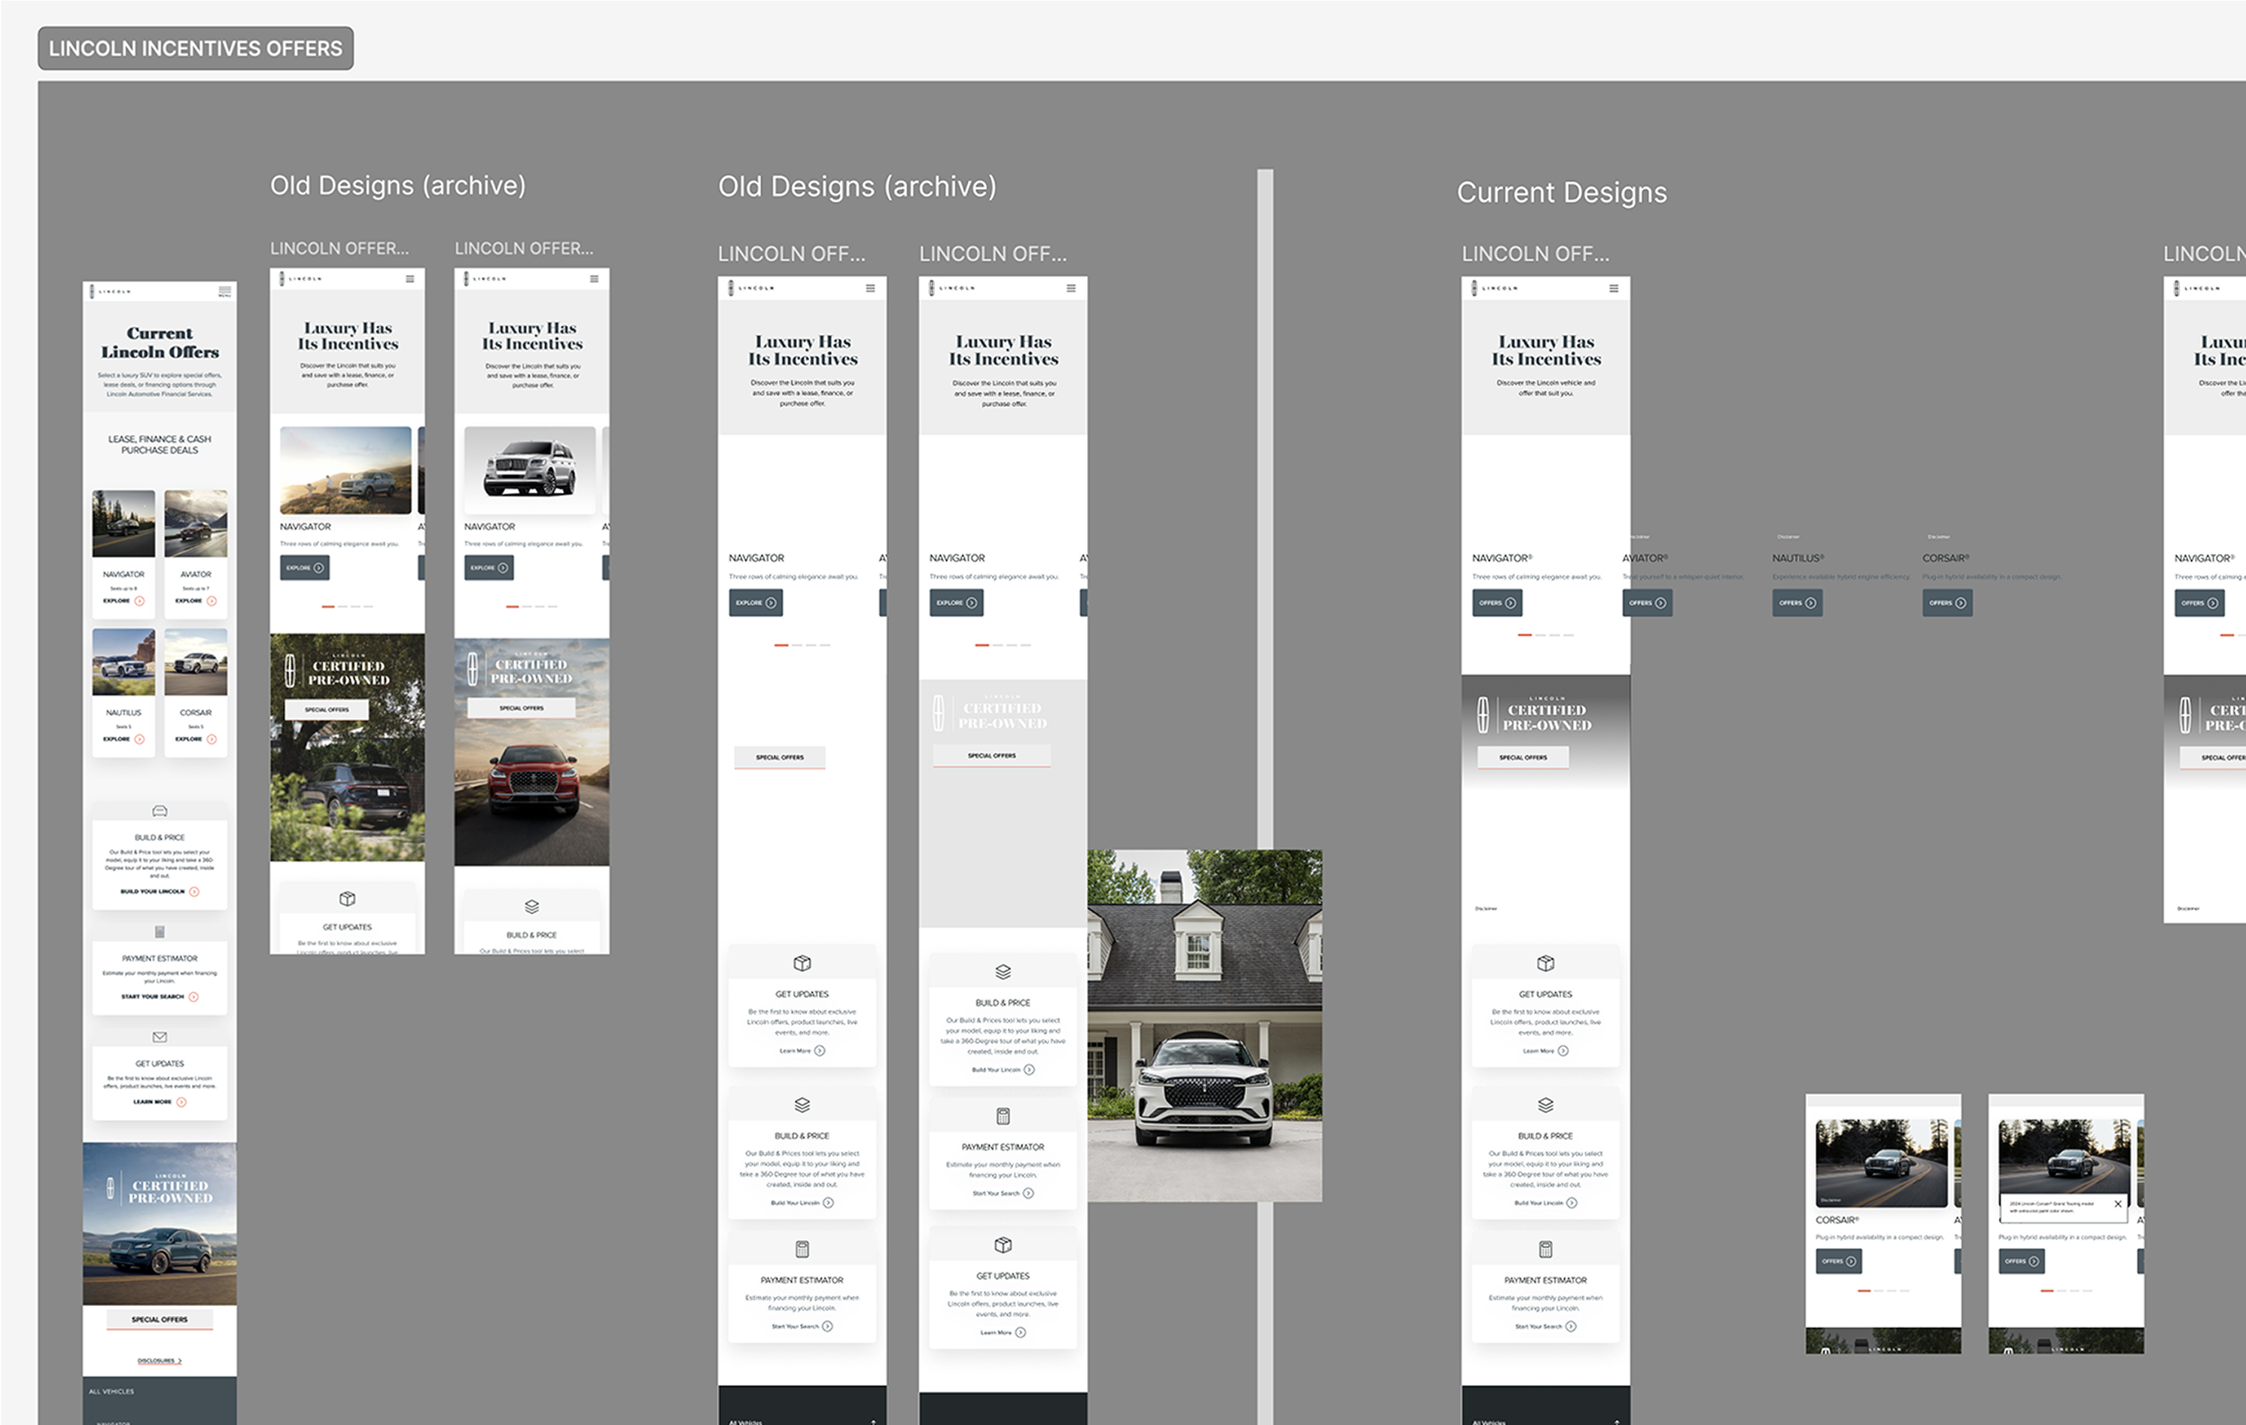Click Payment Estimator calculator icon in Current Designs frame

pyautogui.click(x=1545, y=1249)
